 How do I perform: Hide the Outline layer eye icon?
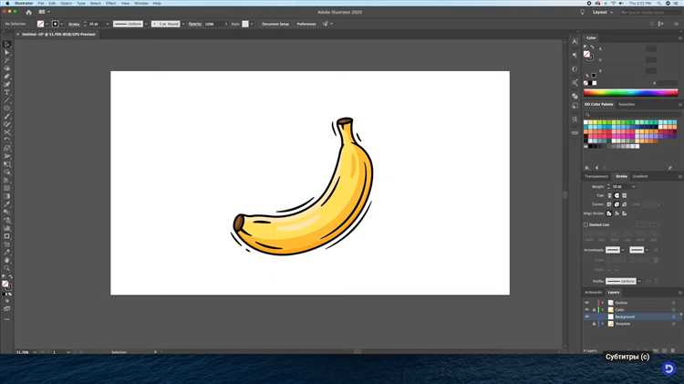pyautogui.click(x=586, y=303)
